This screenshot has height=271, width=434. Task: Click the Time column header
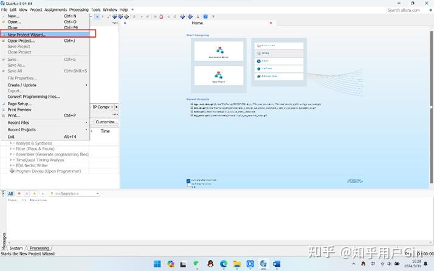coord(105,131)
